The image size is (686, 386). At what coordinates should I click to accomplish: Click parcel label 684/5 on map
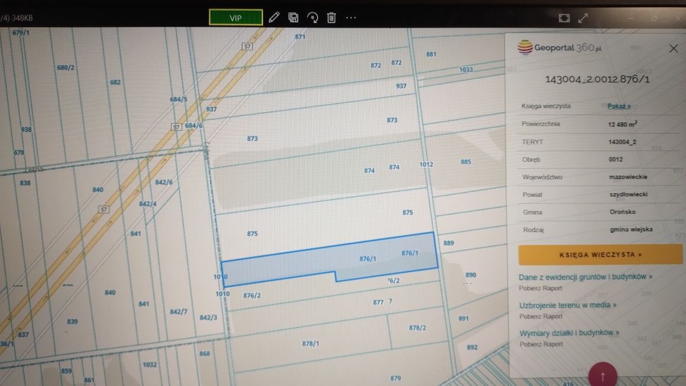click(179, 99)
